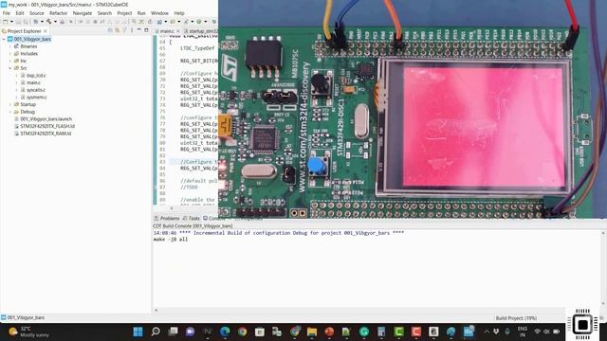Screen dimensions: 607x341
Task: Expand the Startup folder
Action: [x=10, y=104]
